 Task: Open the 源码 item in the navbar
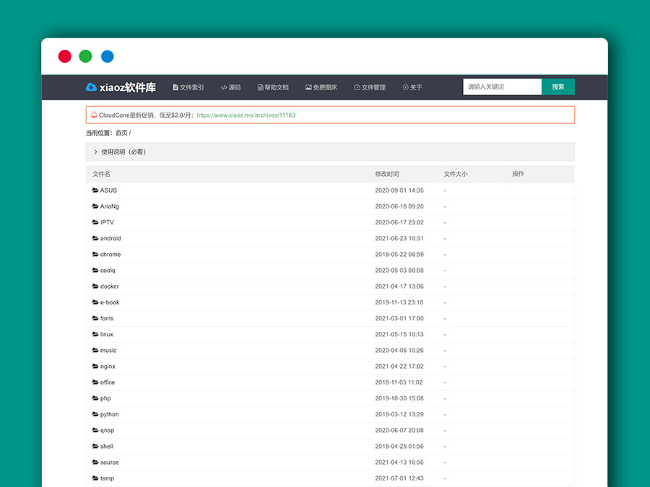pyautogui.click(x=231, y=86)
